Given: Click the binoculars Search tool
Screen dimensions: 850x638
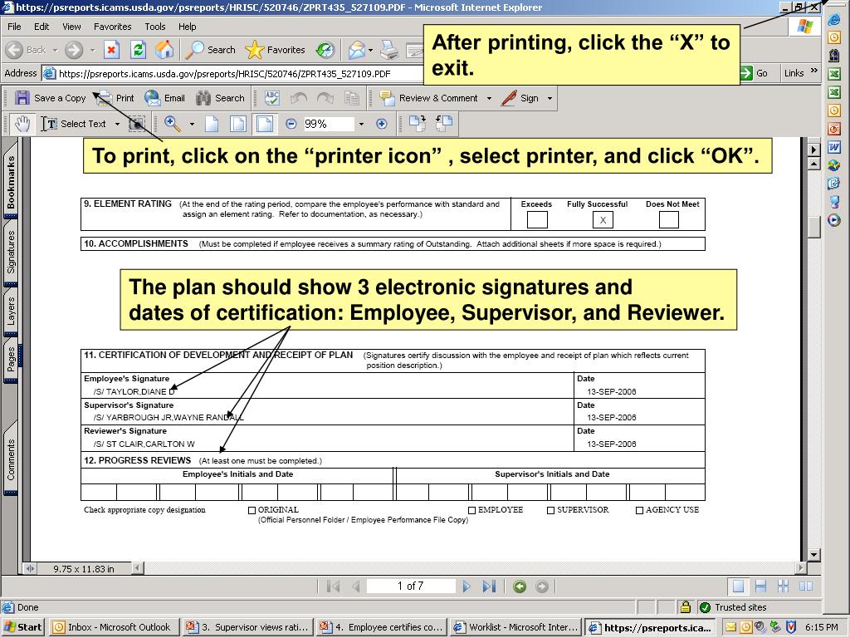Looking at the screenshot, I should [220, 98].
